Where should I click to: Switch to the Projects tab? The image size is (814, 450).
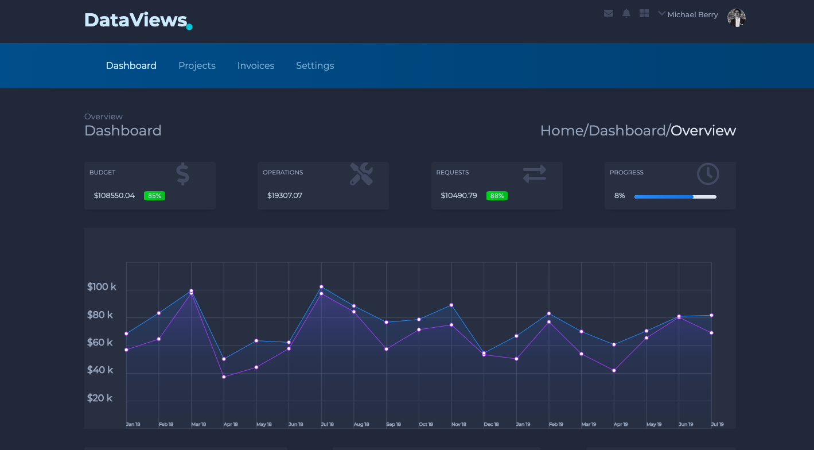tap(197, 65)
